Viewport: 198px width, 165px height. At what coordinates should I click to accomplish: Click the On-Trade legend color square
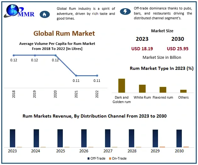click(110, 158)
